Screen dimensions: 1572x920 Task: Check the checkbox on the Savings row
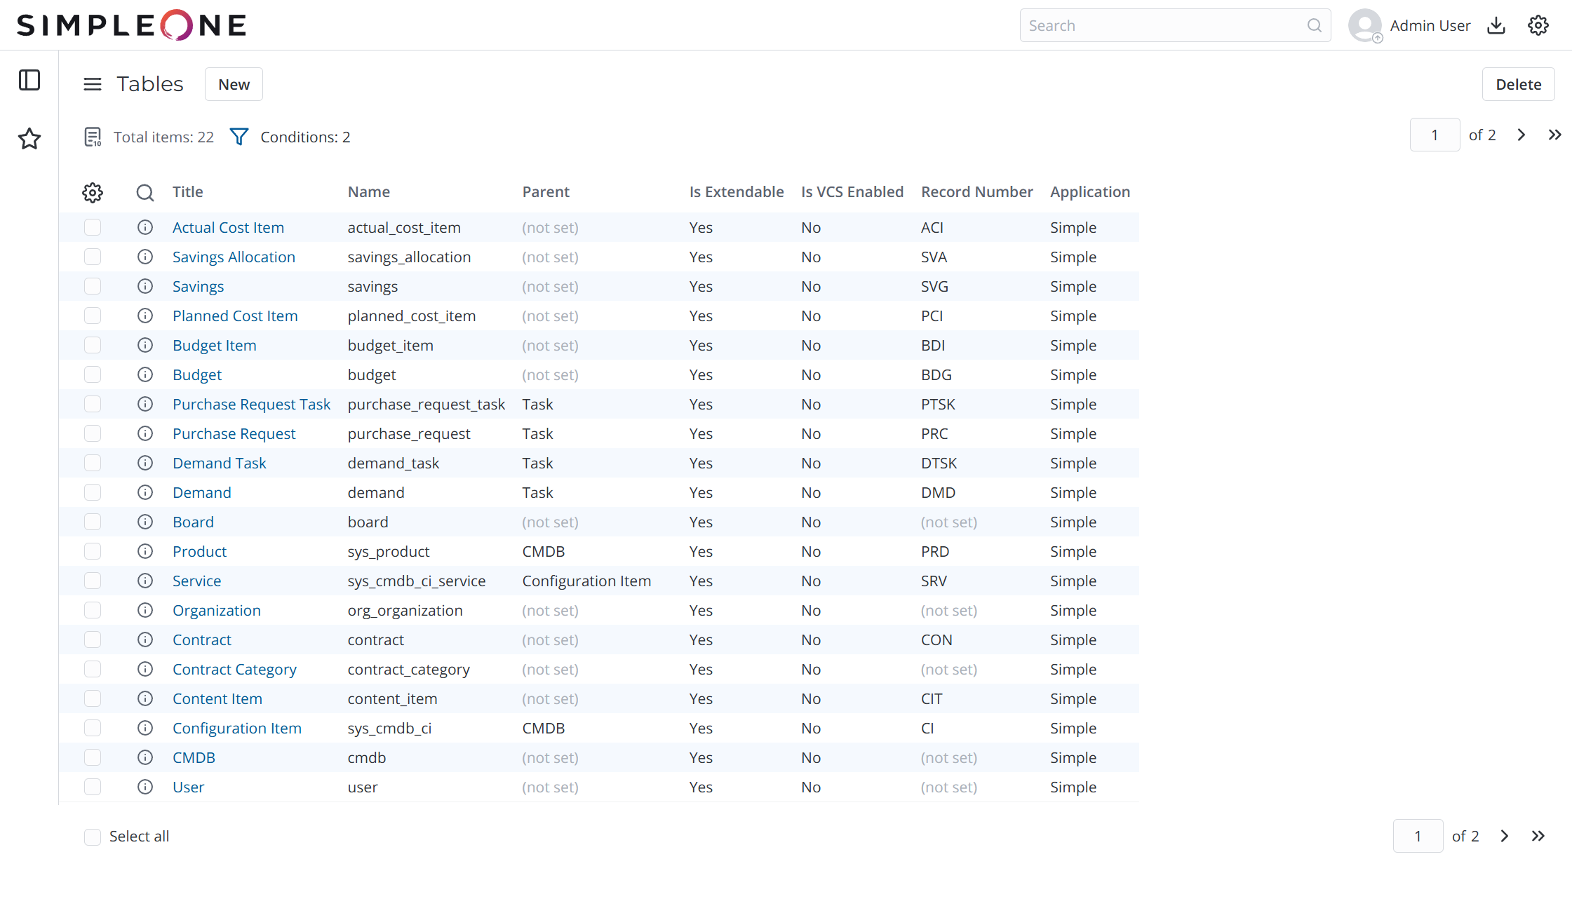coord(92,286)
